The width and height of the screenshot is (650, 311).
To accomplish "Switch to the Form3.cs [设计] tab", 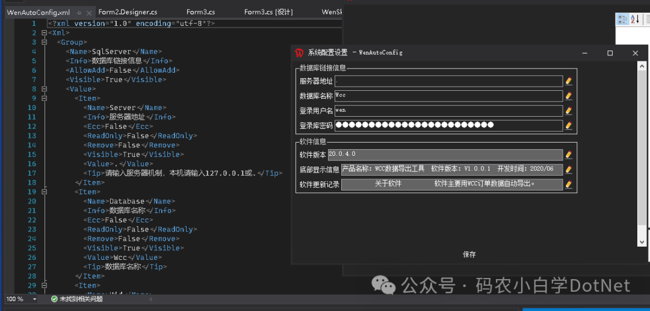I will (268, 11).
